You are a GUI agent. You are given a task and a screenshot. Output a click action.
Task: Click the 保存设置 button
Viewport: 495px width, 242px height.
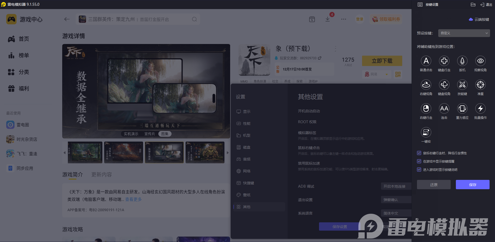coord(340,226)
